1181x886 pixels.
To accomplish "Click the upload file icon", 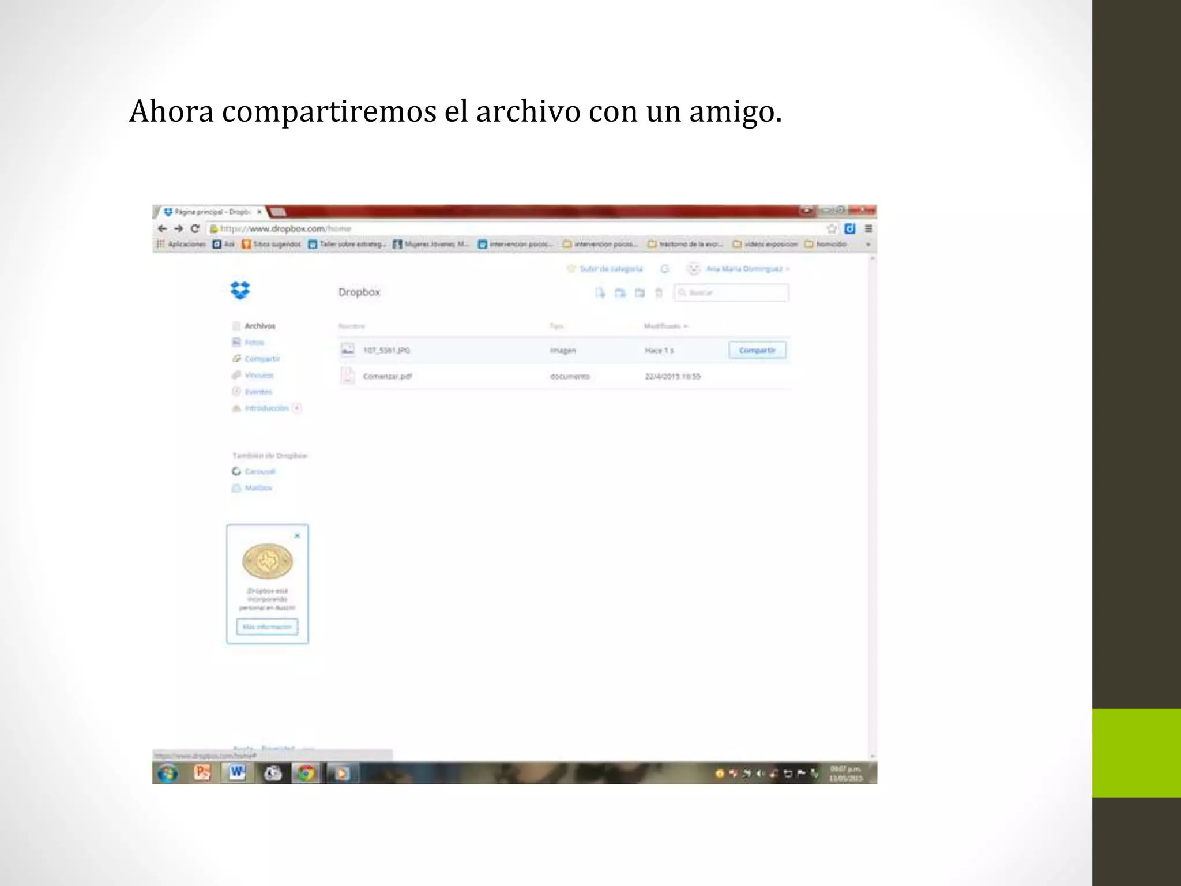I will coord(600,292).
